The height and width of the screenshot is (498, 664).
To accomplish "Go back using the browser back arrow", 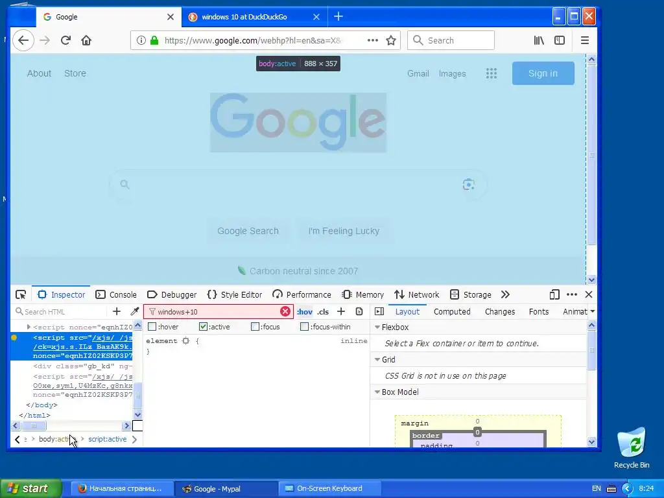I will [23, 41].
